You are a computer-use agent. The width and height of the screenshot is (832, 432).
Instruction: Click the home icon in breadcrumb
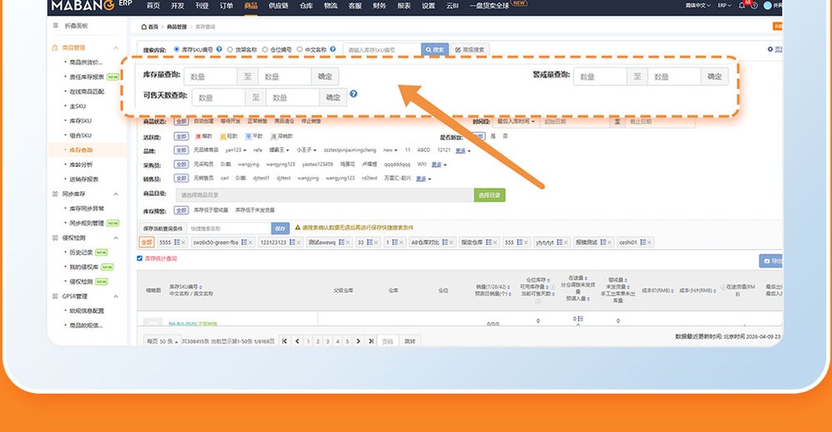[144, 27]
